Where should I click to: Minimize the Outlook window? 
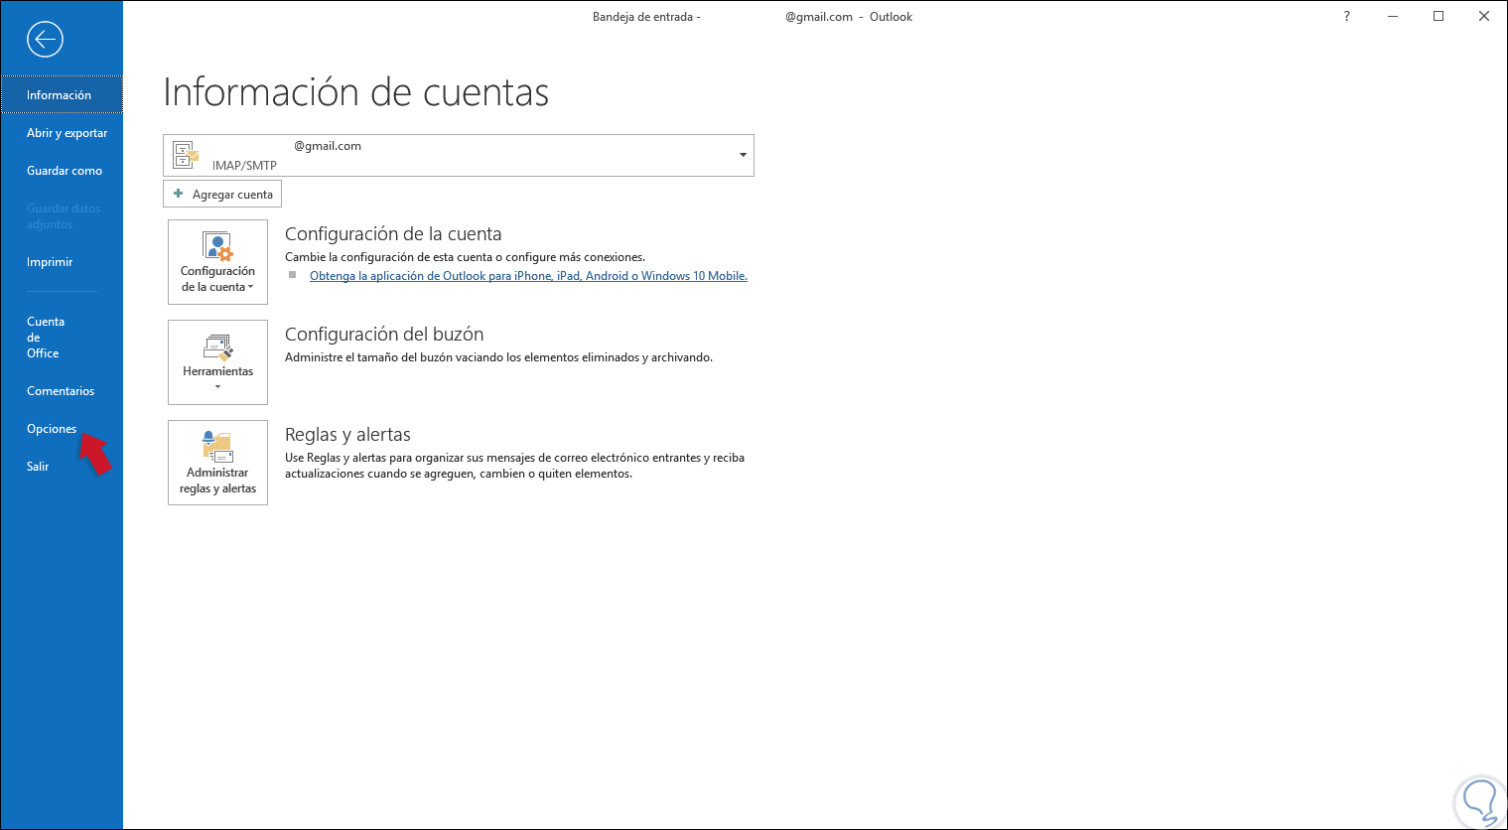point(1393,17)
